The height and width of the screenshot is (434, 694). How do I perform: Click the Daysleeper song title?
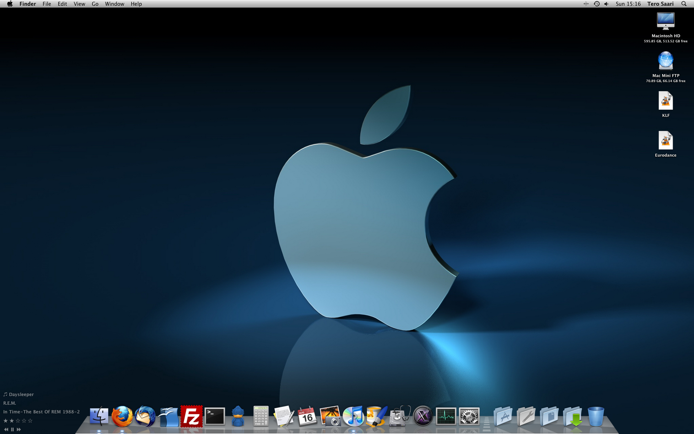21,395
